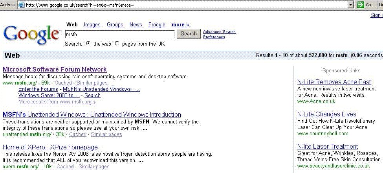
Task: Open Microsoft Software Forum Network result
Action: click(55, 69)
